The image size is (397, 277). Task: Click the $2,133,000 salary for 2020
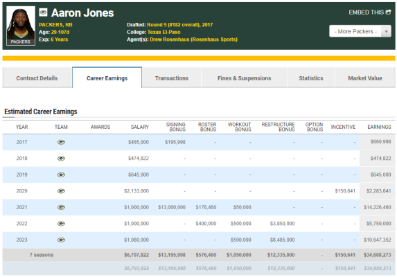pos(136,191)
